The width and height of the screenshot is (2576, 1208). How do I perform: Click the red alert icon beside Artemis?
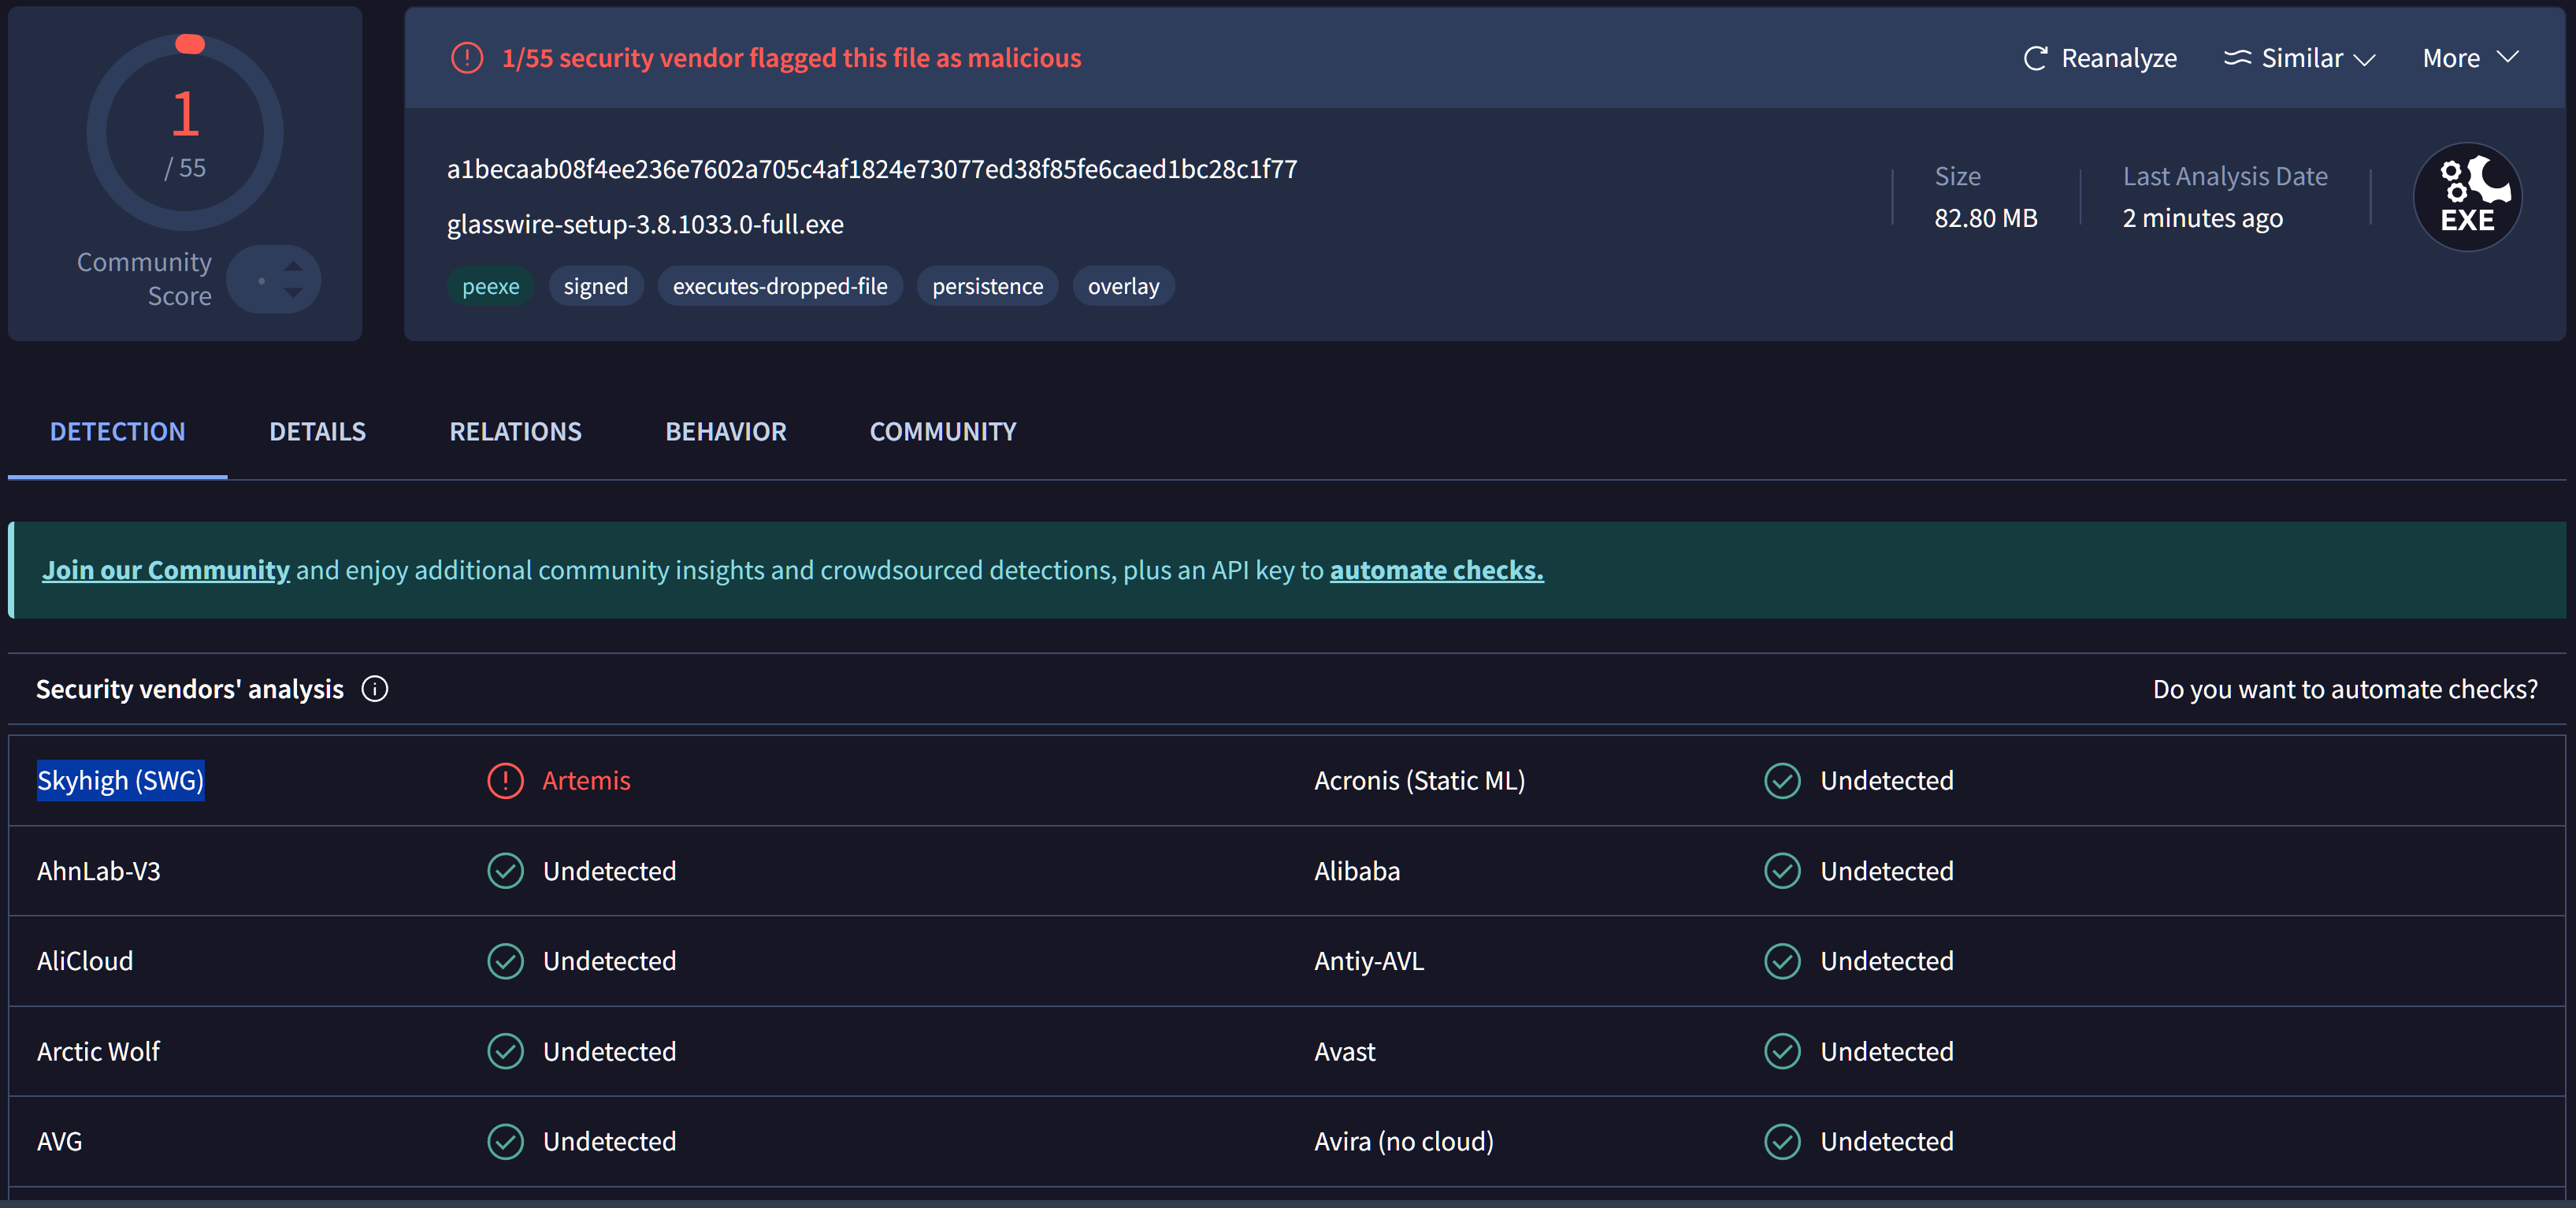(505, 781)
